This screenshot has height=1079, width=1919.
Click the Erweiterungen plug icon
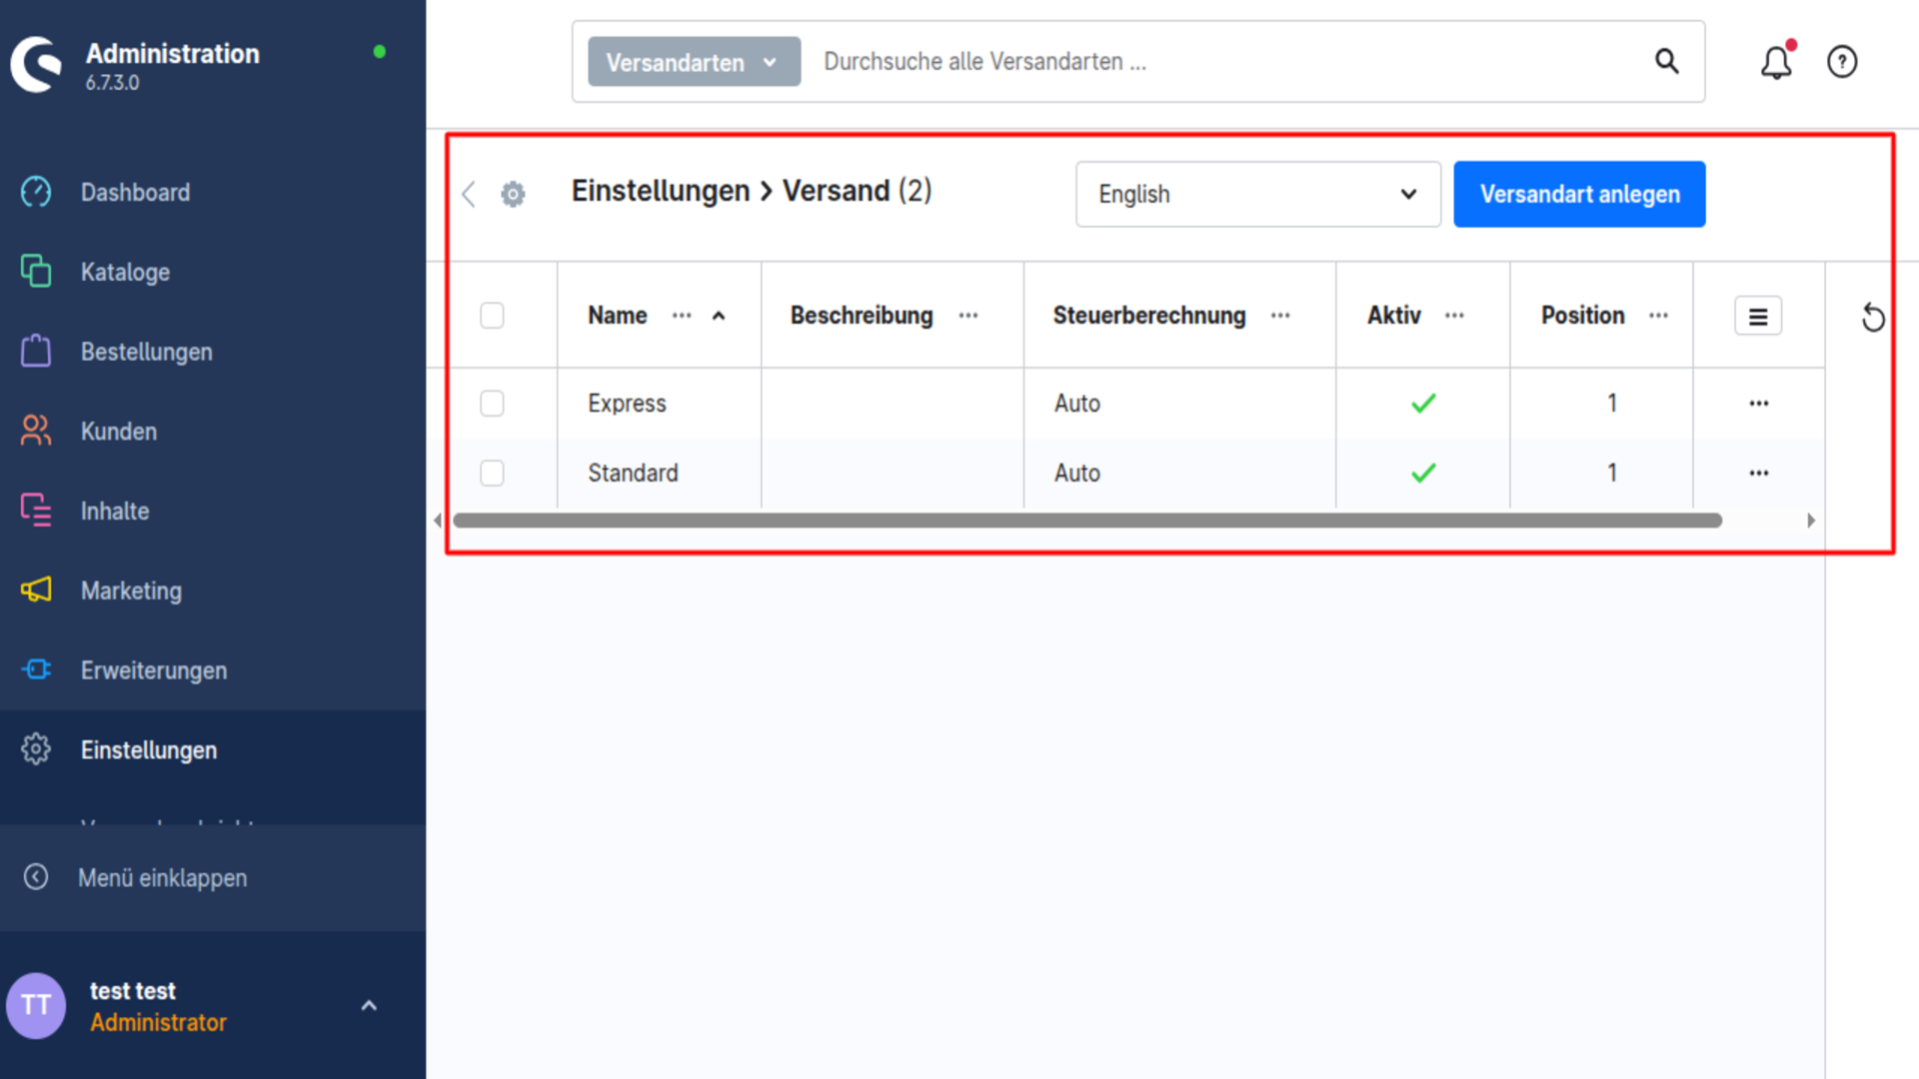coord(36,669)
